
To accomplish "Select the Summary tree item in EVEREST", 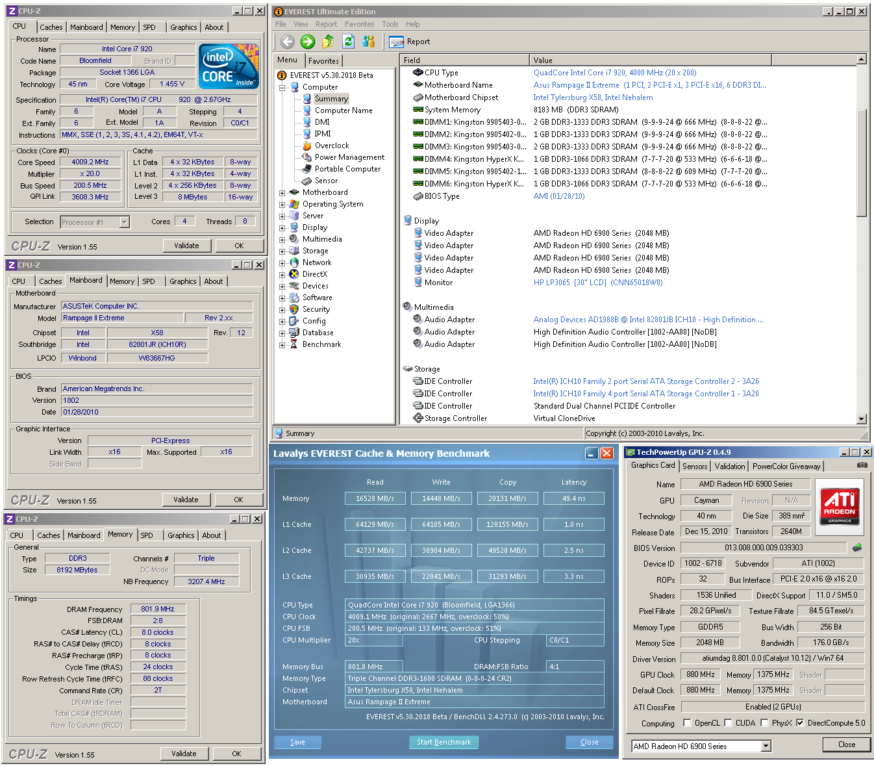I will pos(331,99).
